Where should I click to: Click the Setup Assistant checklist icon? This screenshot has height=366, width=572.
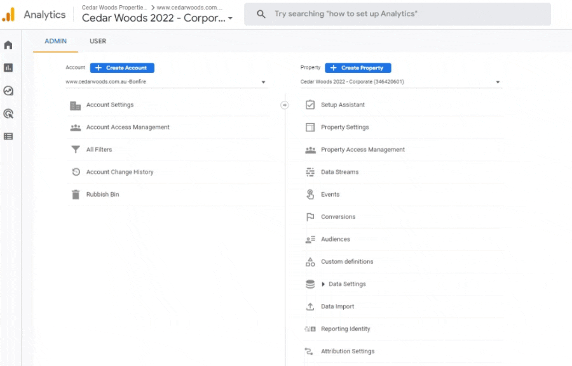point(310,105)
